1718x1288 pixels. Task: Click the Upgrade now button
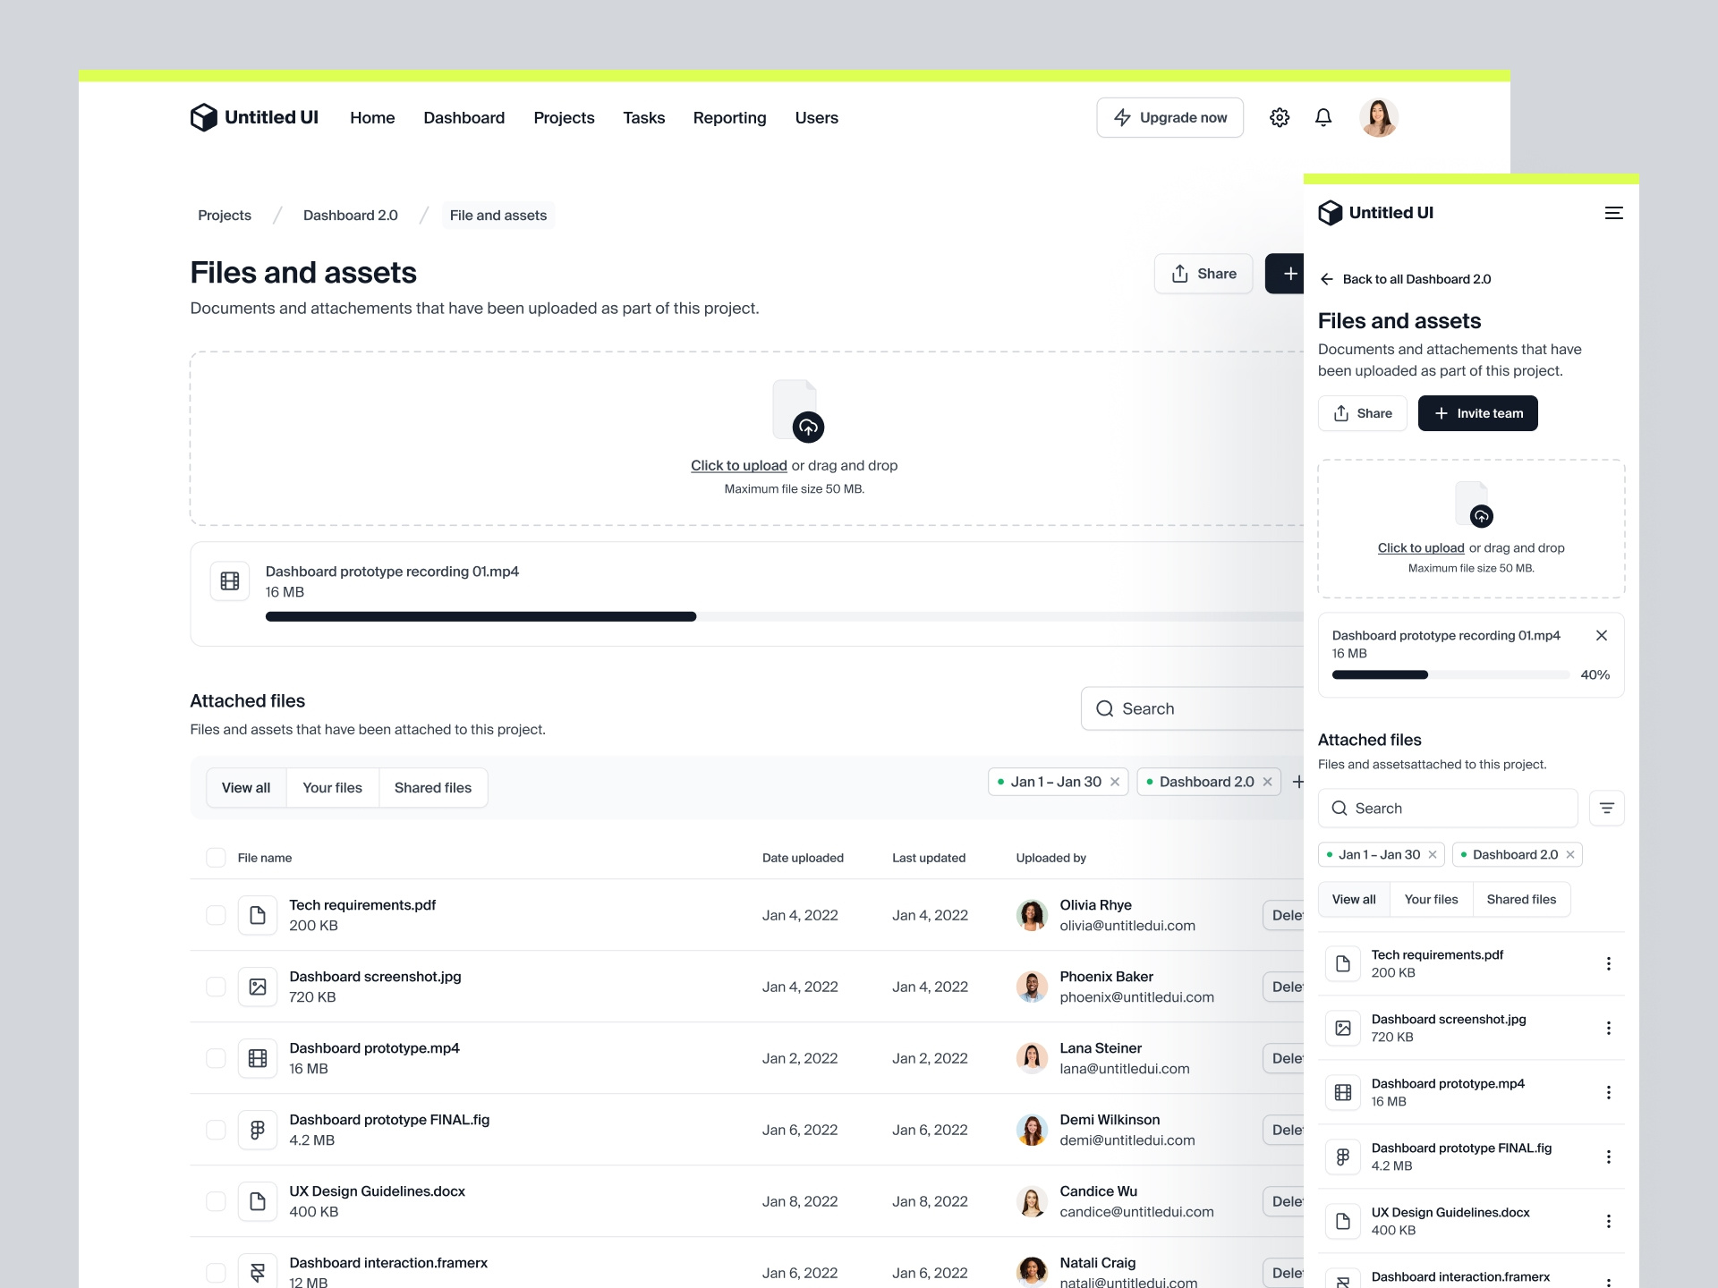coord(1169,117)
